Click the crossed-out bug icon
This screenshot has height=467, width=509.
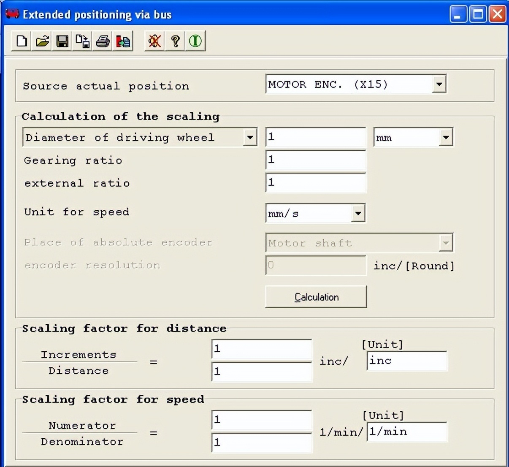click(x=154, y=41)
